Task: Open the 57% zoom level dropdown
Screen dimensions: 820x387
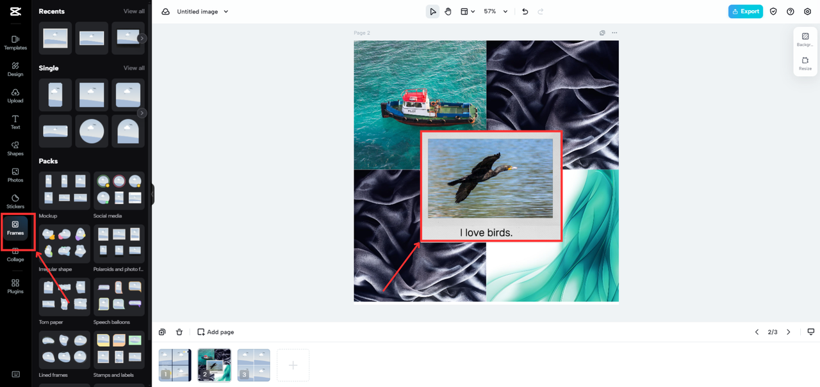Action: (495, 12)
